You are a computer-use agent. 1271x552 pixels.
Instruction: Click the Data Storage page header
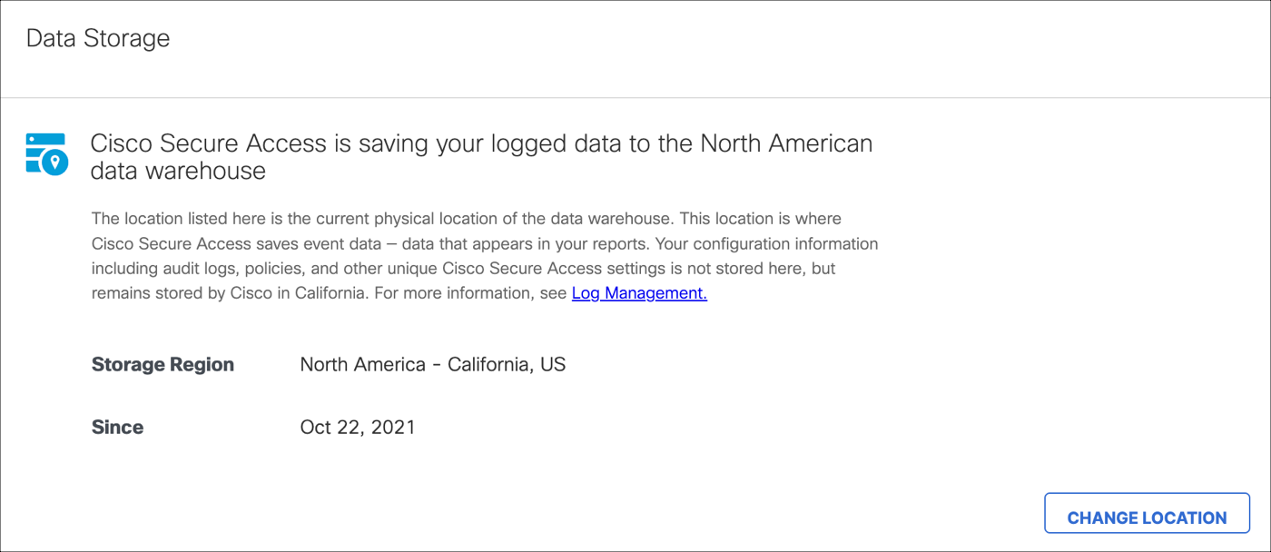click(97, 38)
